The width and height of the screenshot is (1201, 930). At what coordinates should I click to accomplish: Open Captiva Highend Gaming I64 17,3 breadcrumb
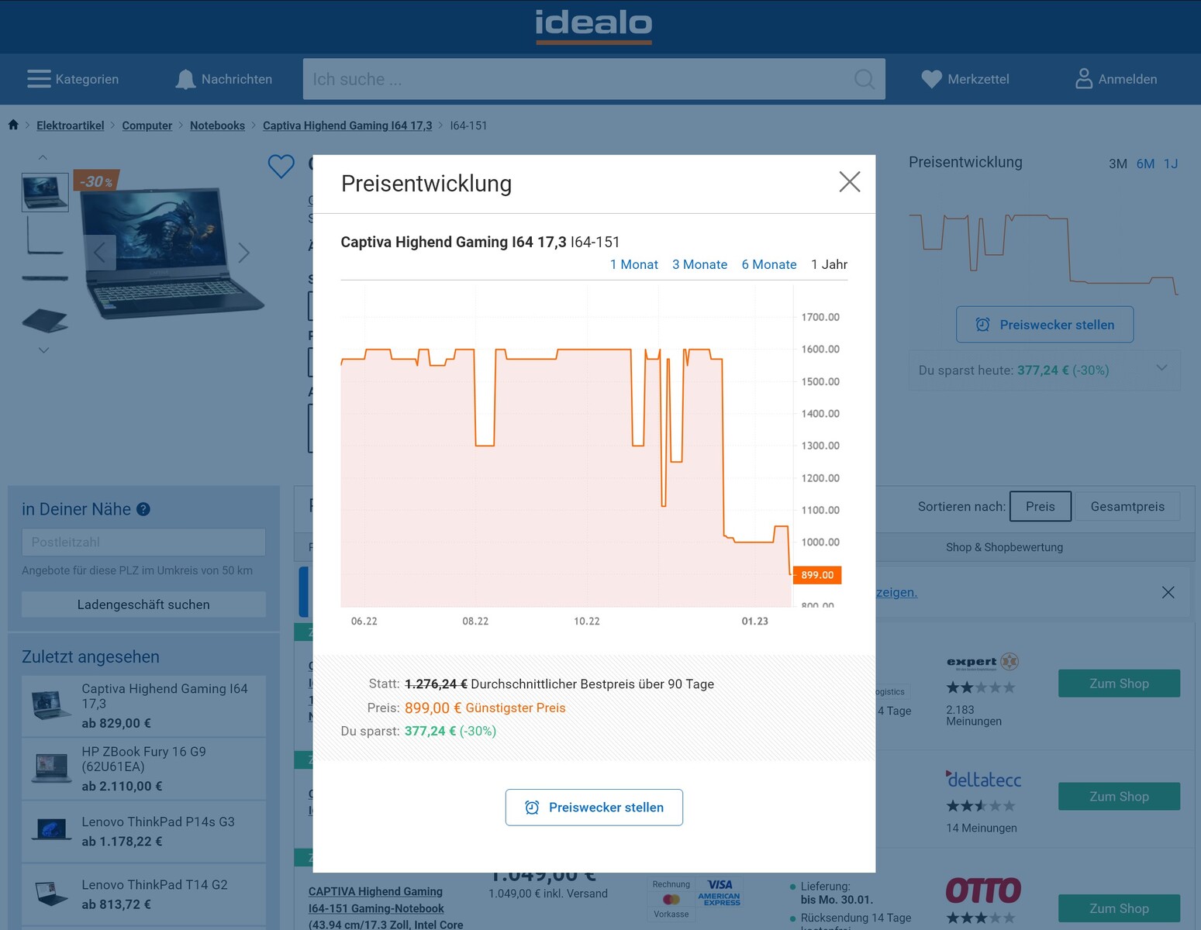pyautogui.click(x=347, y=126)
